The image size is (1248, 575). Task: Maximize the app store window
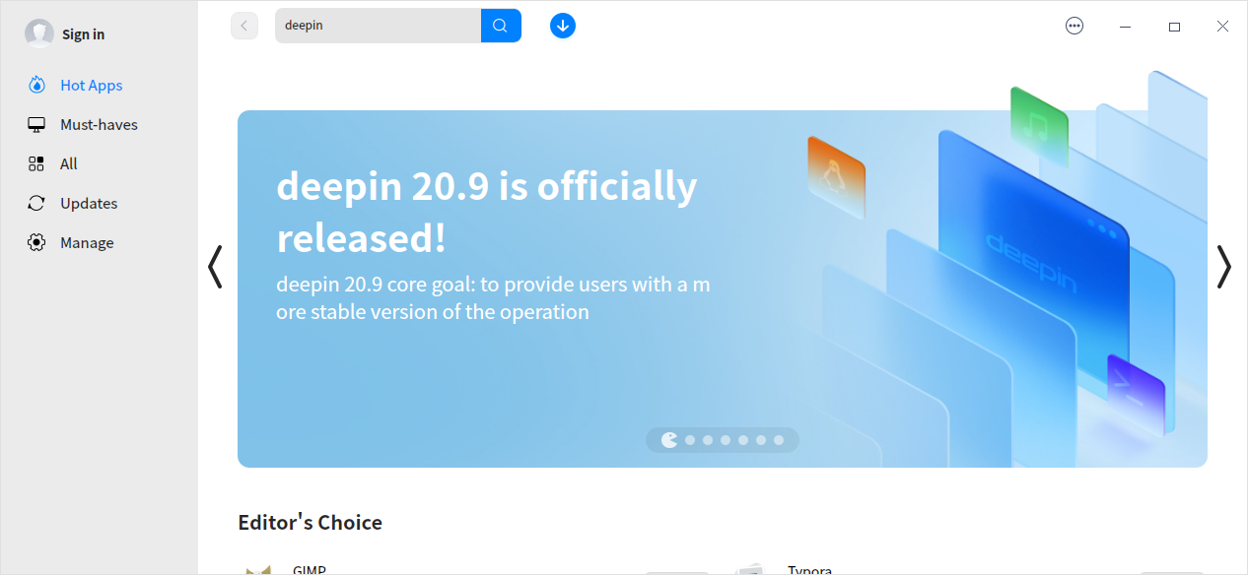pyautogui.click(x=1174, y=27)
